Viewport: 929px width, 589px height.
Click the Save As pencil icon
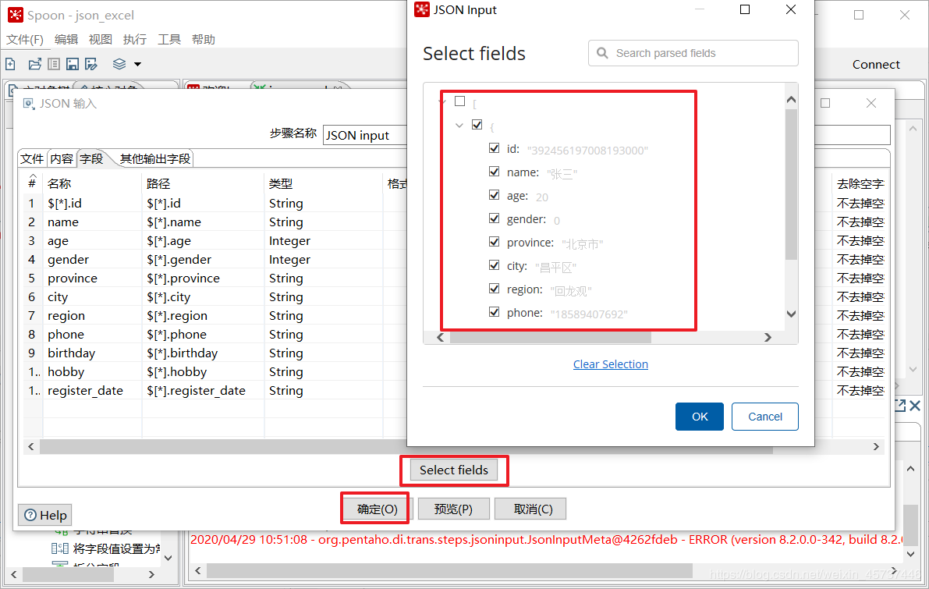(90, 64)
